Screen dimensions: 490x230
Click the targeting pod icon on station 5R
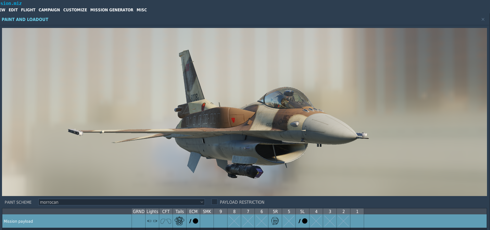(x=275, y=221)
